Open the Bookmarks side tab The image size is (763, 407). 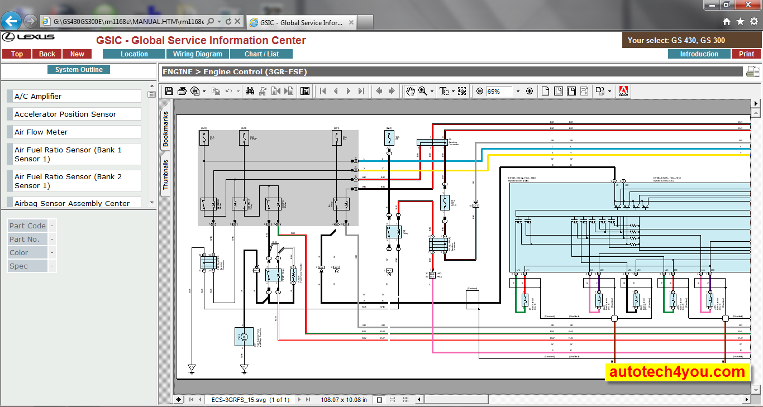coord(165,129)
